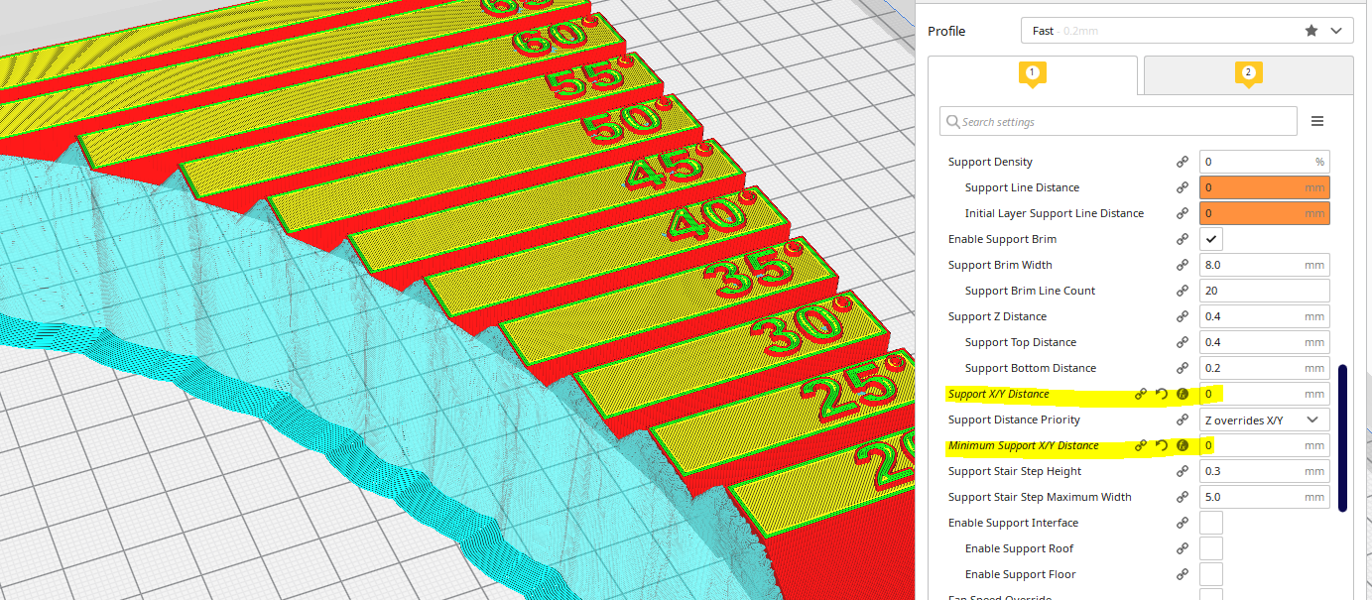Click the Support Top Distance value field
This screenshot has height=600, width=1372.
point(1265,342)
